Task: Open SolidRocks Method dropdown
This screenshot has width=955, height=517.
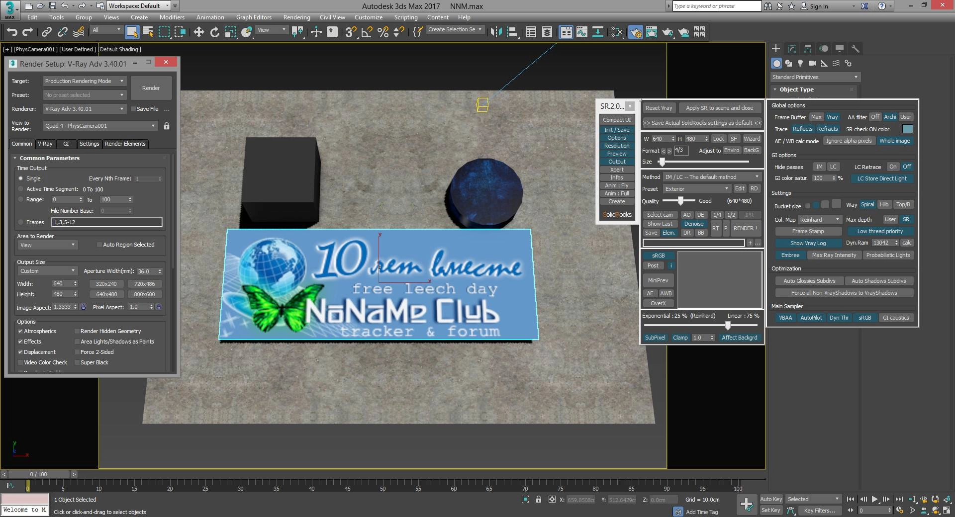Action: [712, 177]
